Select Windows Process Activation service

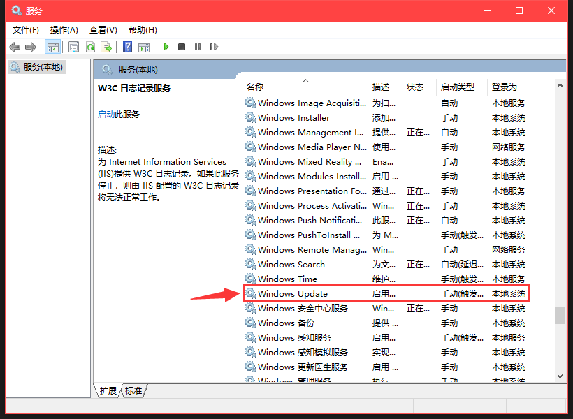pyautogui.click(x=386, y=206)
